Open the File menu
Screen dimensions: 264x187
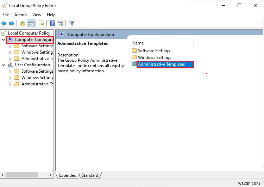6,15
